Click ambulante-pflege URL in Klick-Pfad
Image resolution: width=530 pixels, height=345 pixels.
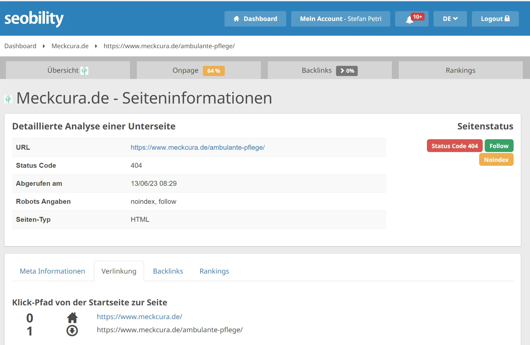click(x=170, y=330)
